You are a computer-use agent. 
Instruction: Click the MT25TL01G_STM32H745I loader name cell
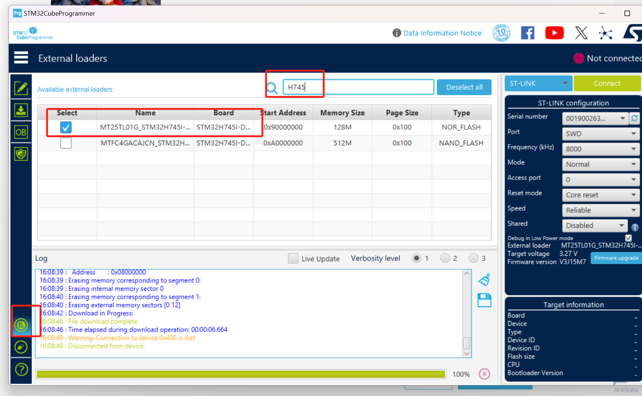[145, 127]
